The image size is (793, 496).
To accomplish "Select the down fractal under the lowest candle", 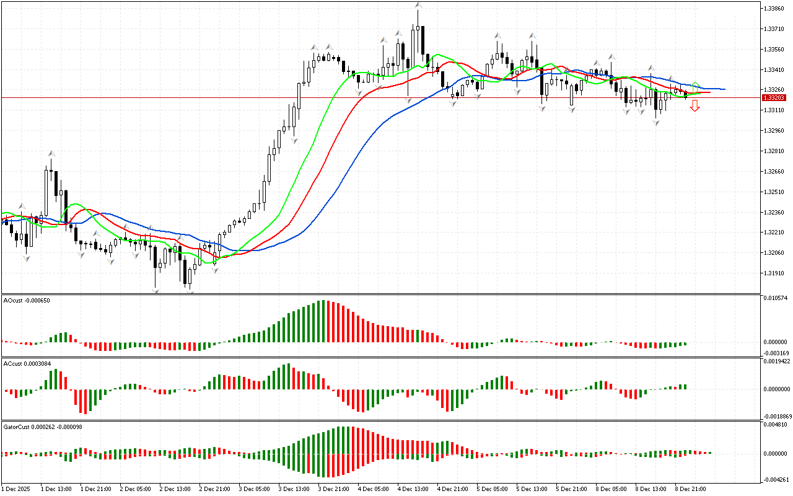I will pyautogui.click(x=190, y=292).
